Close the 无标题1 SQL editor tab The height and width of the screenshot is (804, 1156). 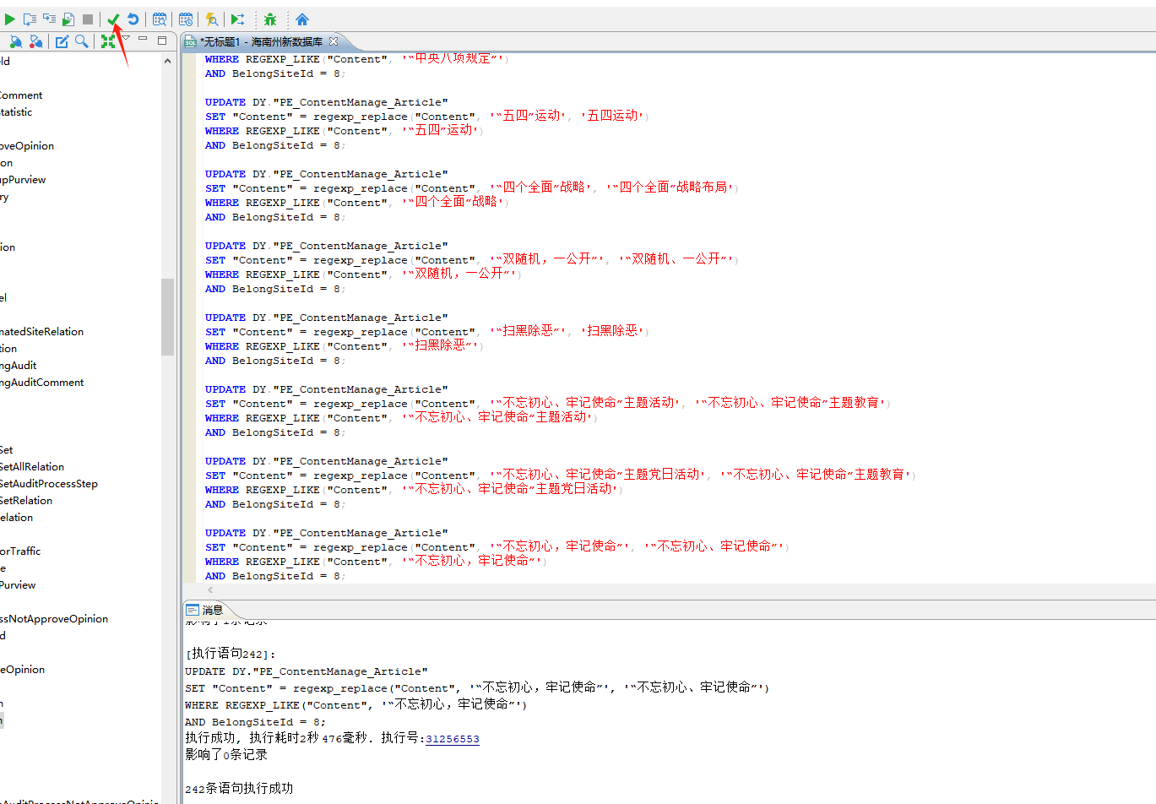click(334, 41)
